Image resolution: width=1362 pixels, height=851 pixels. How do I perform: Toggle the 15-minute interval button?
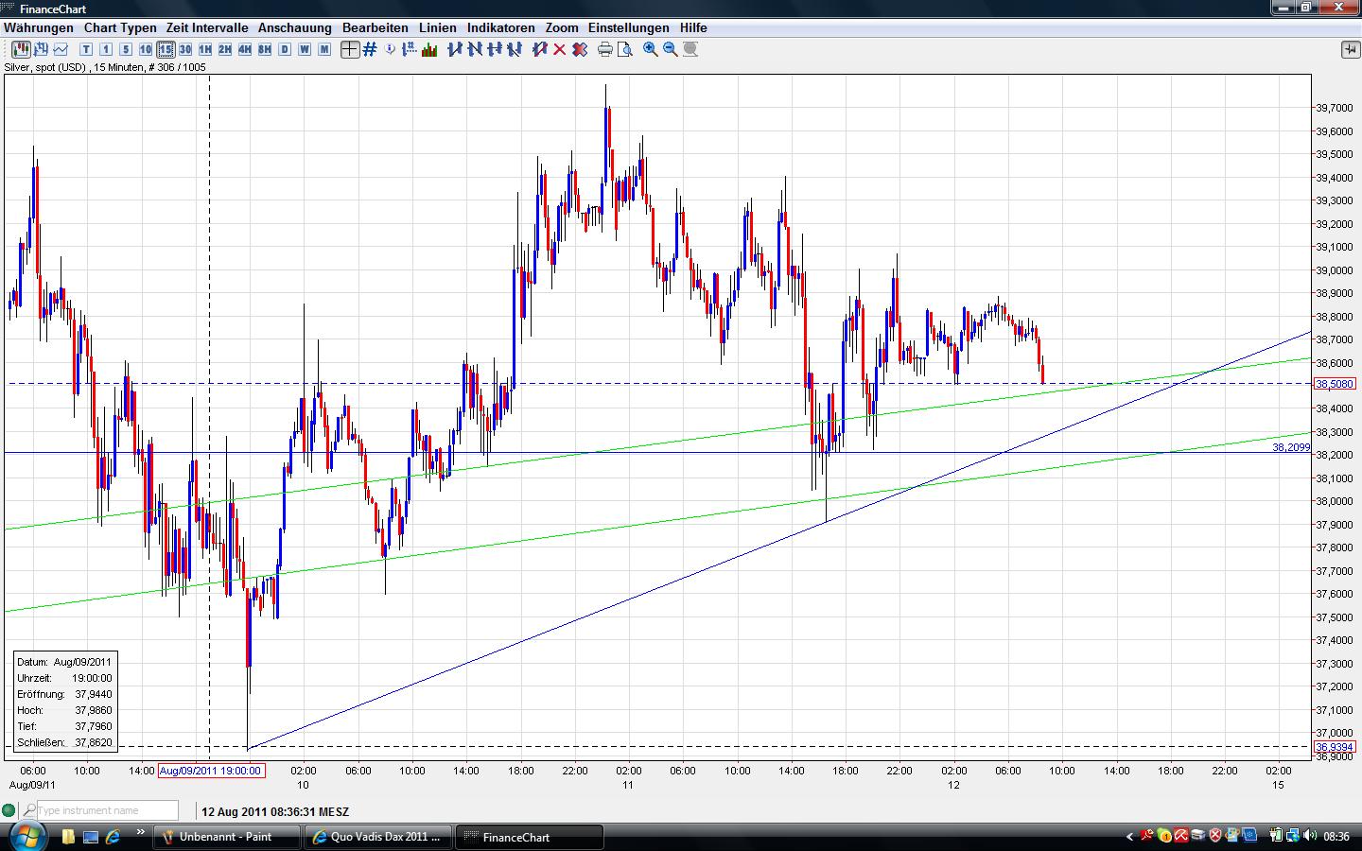click(x=166, y=49)
